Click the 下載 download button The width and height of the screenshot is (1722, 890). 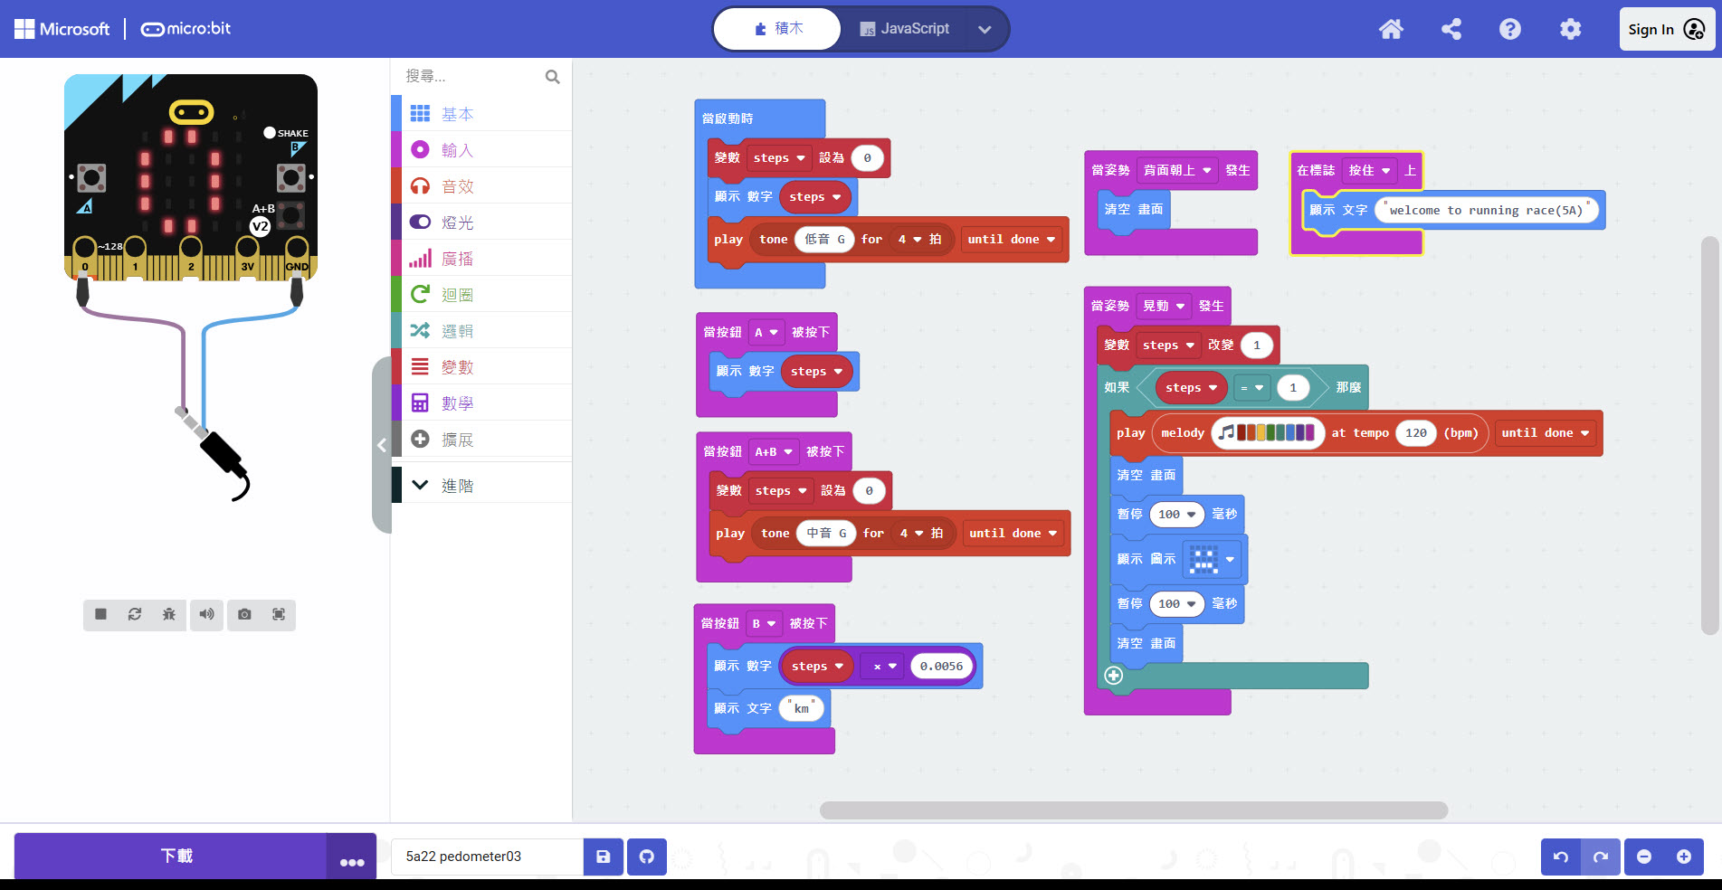(x=176, y=856)
